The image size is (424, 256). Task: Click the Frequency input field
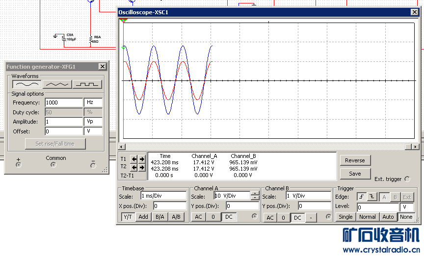click(64, 102)
